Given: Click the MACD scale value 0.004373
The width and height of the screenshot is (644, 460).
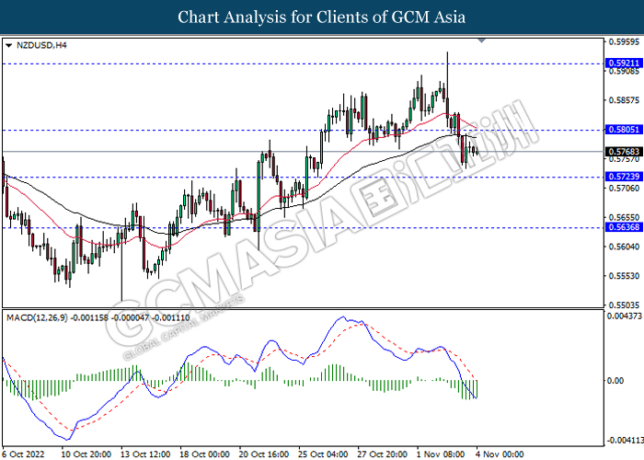Looking at the screenshot, I should point(625,316).
